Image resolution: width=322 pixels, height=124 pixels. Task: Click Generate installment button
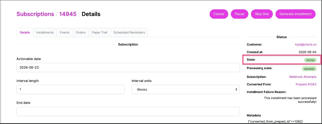pos(295,14)
